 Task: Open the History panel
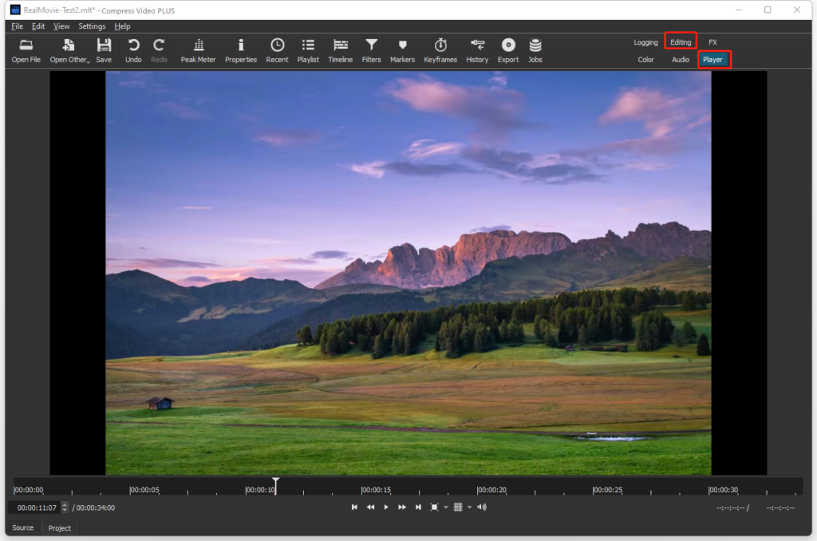(477, 50)
